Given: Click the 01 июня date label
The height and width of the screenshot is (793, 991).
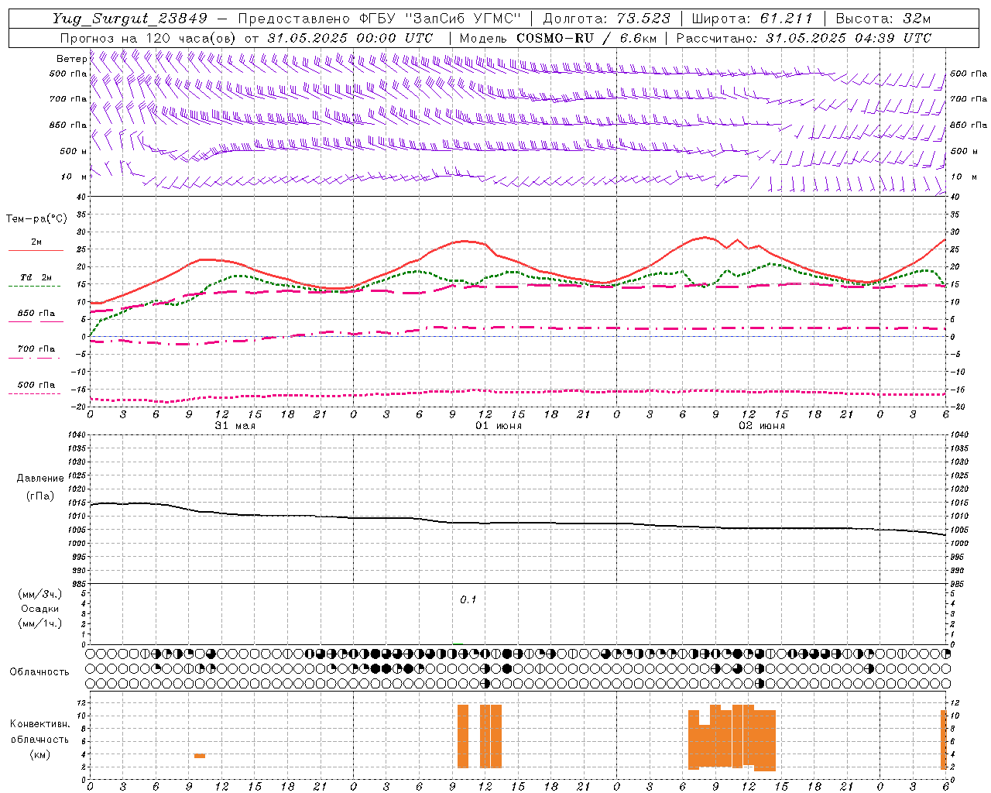Looking at the screenshot, I should click(499, 426).
